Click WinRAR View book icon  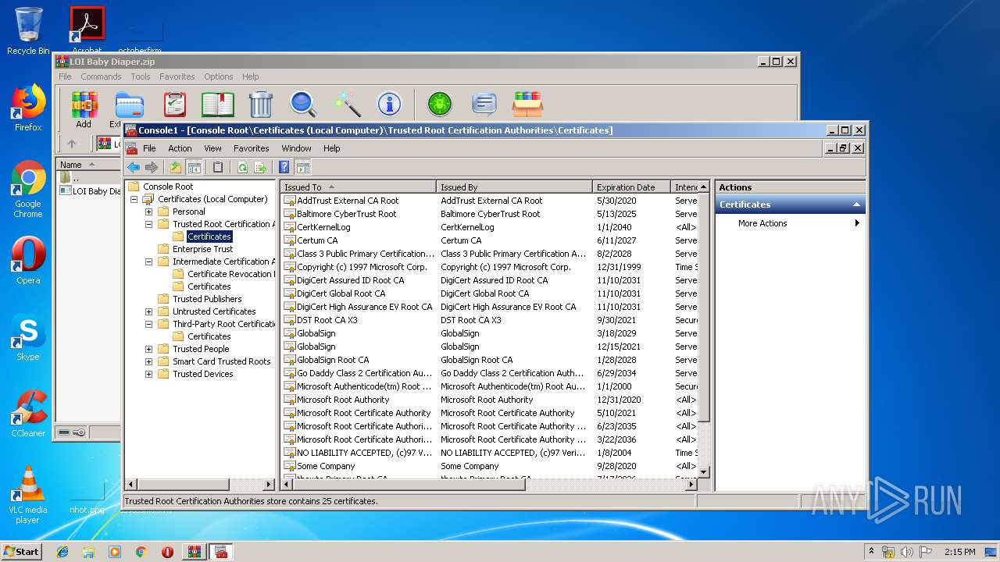pyautogui.click(x=218, y=104)
